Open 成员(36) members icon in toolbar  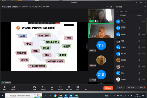(x=43, y=87)
